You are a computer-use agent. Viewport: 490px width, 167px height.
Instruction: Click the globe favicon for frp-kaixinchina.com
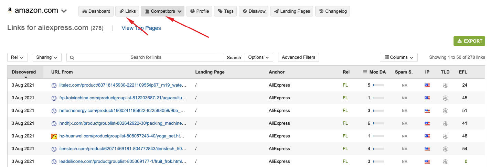coord(54,98)
